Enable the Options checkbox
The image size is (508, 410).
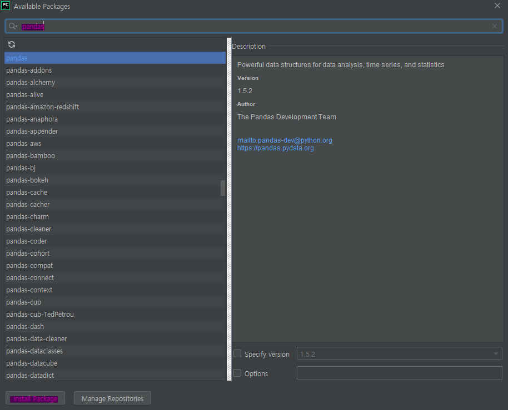pos(237,373)
